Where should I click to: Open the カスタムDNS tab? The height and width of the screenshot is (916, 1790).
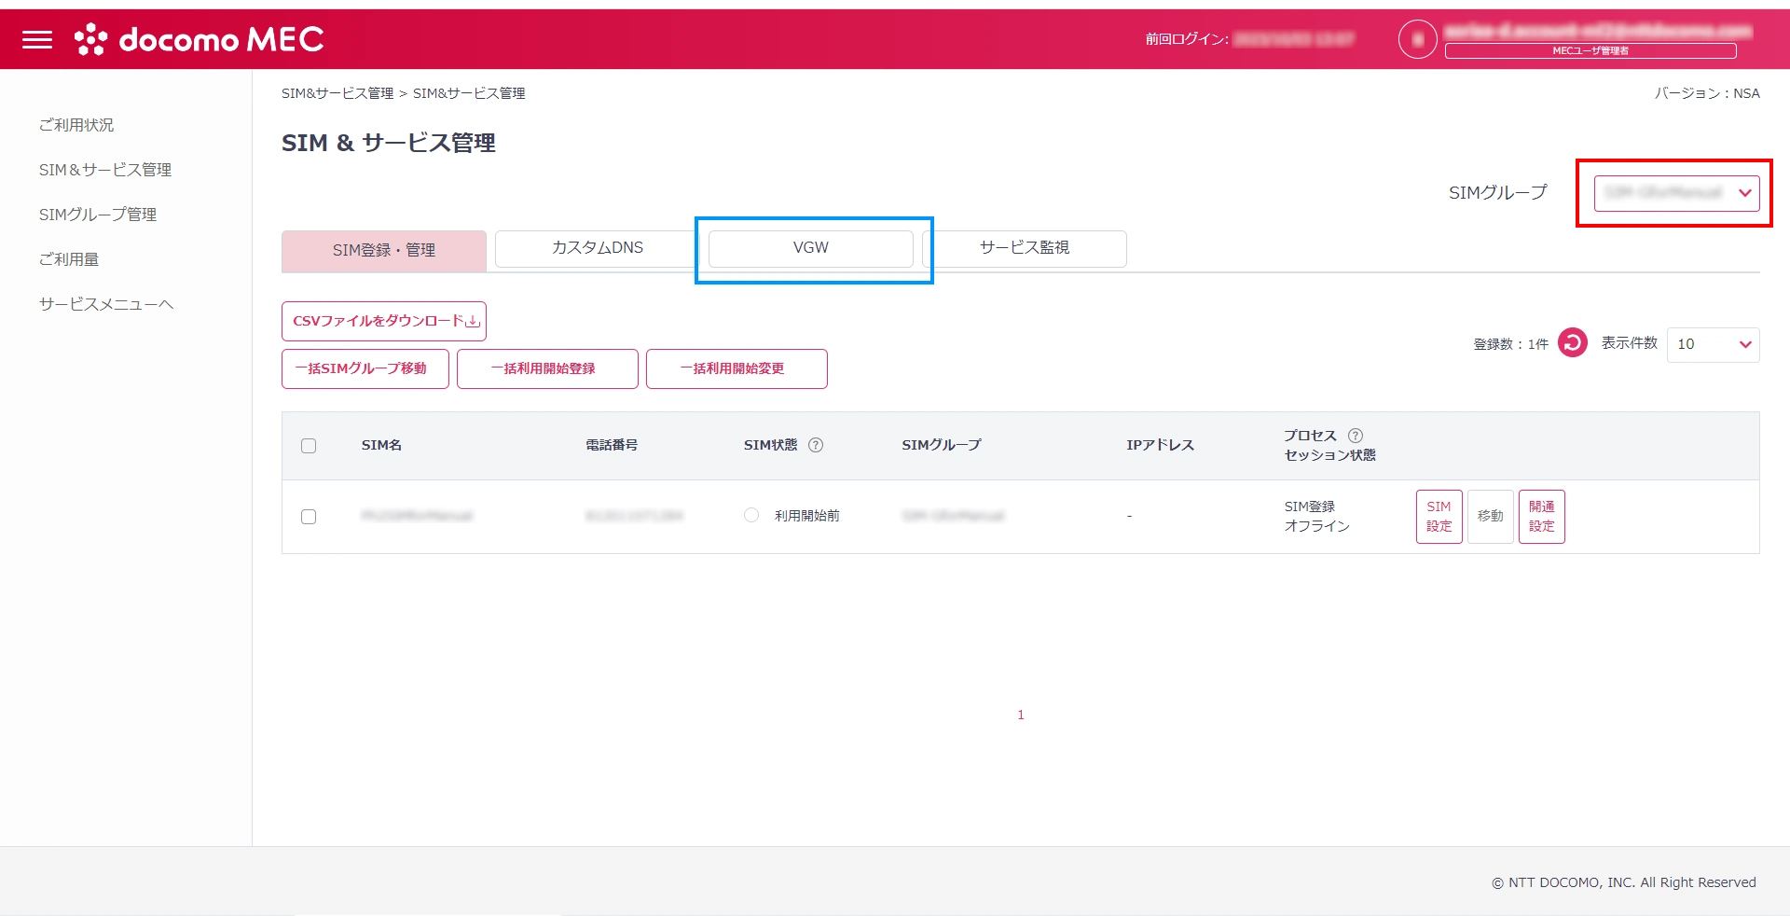pyautogui.click(x=597, y=248)
